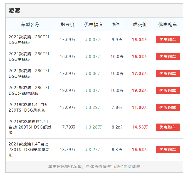This screenshot has width=188, height=176.
Task: Click 优惠购车 button for 15.02万 热辣版 row
Action: pyautogui.click(x=168, y=40)
